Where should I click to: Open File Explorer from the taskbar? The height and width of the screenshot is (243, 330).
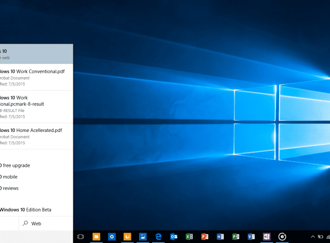click(96, 237)
